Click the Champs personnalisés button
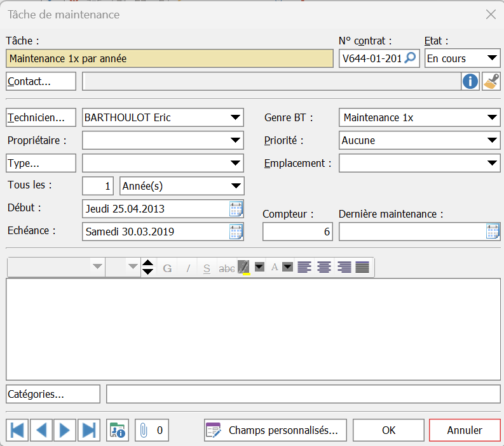Screen dimensions: 504x446 coord(275,430)
